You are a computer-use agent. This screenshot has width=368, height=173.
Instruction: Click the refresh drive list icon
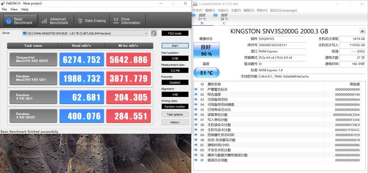[154, 33]
